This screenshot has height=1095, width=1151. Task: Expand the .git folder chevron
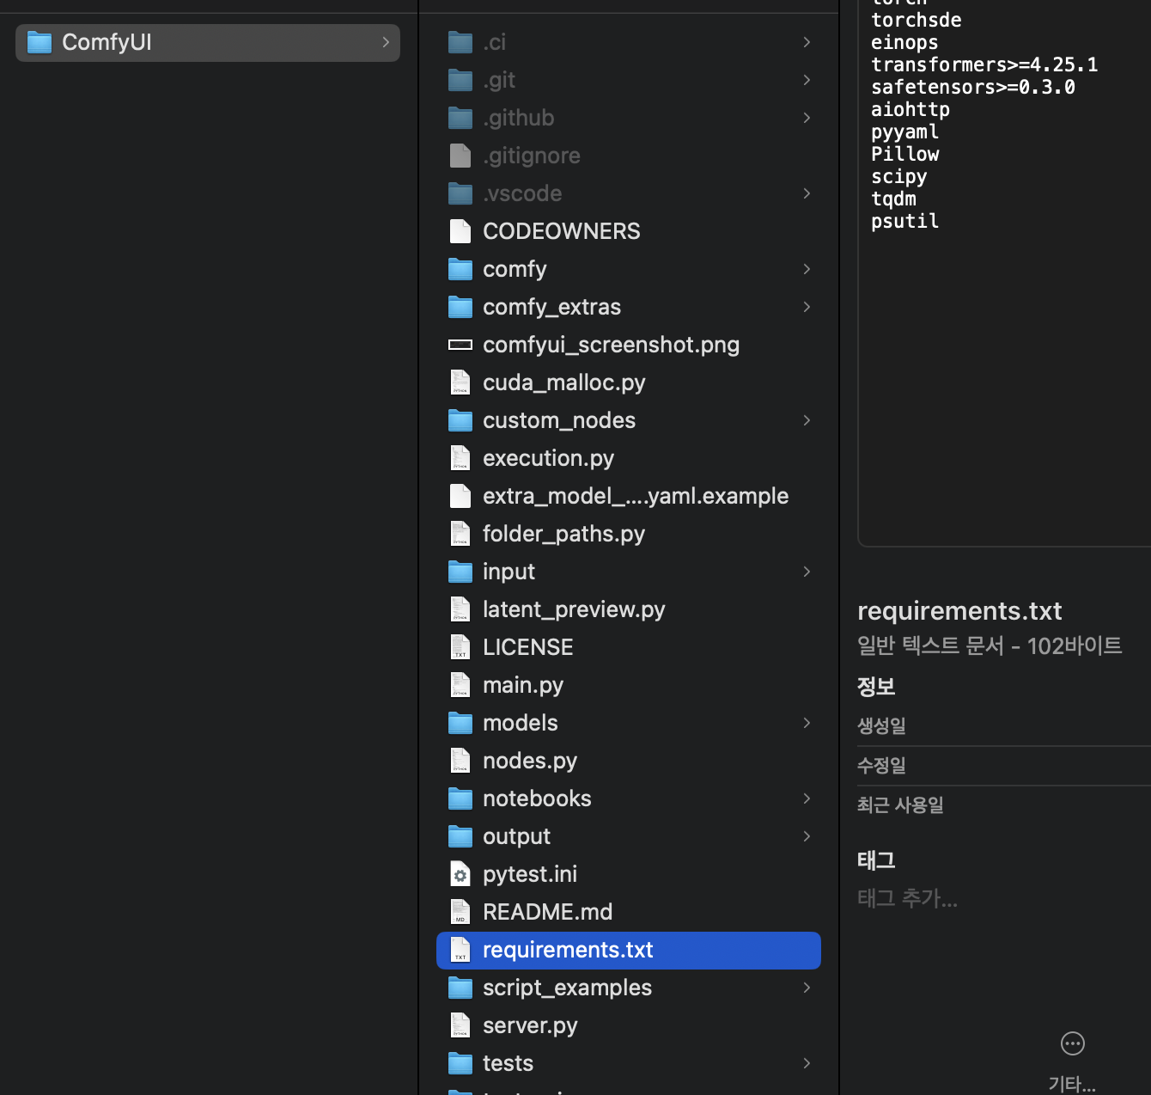click(807, 80)
